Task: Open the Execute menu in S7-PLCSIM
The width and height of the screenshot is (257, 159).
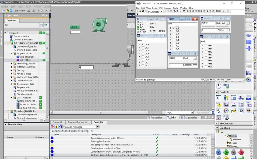Action: [x=168, y=8]
